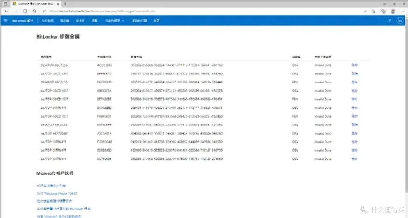Go back with the browser back arrow

6,11
